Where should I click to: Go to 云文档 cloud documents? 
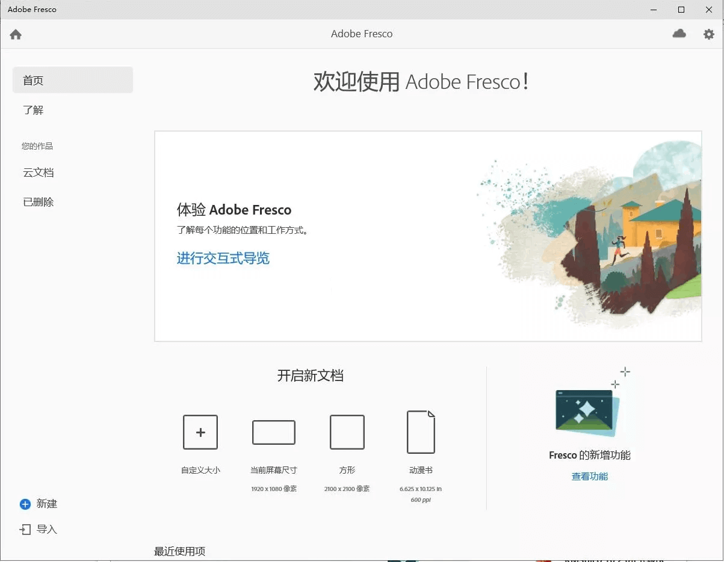point(38,173)
